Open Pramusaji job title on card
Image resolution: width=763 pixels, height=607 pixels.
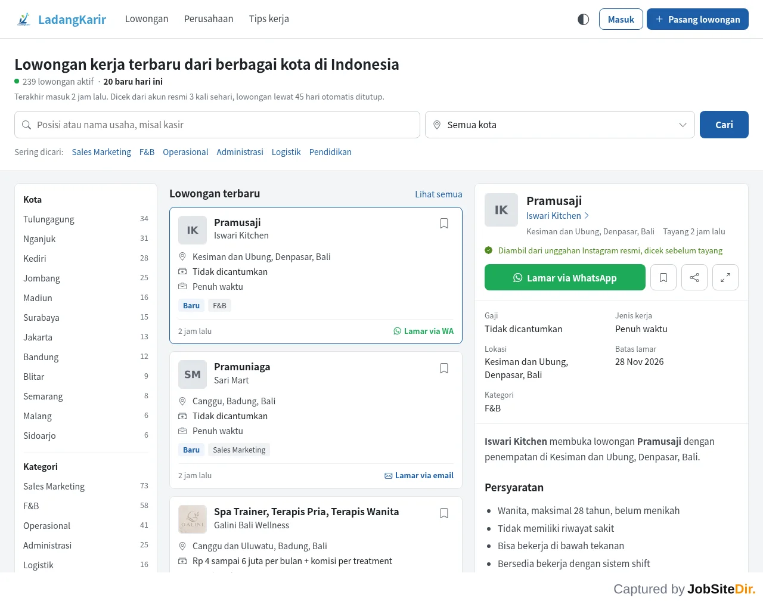(x=237, y=222)
